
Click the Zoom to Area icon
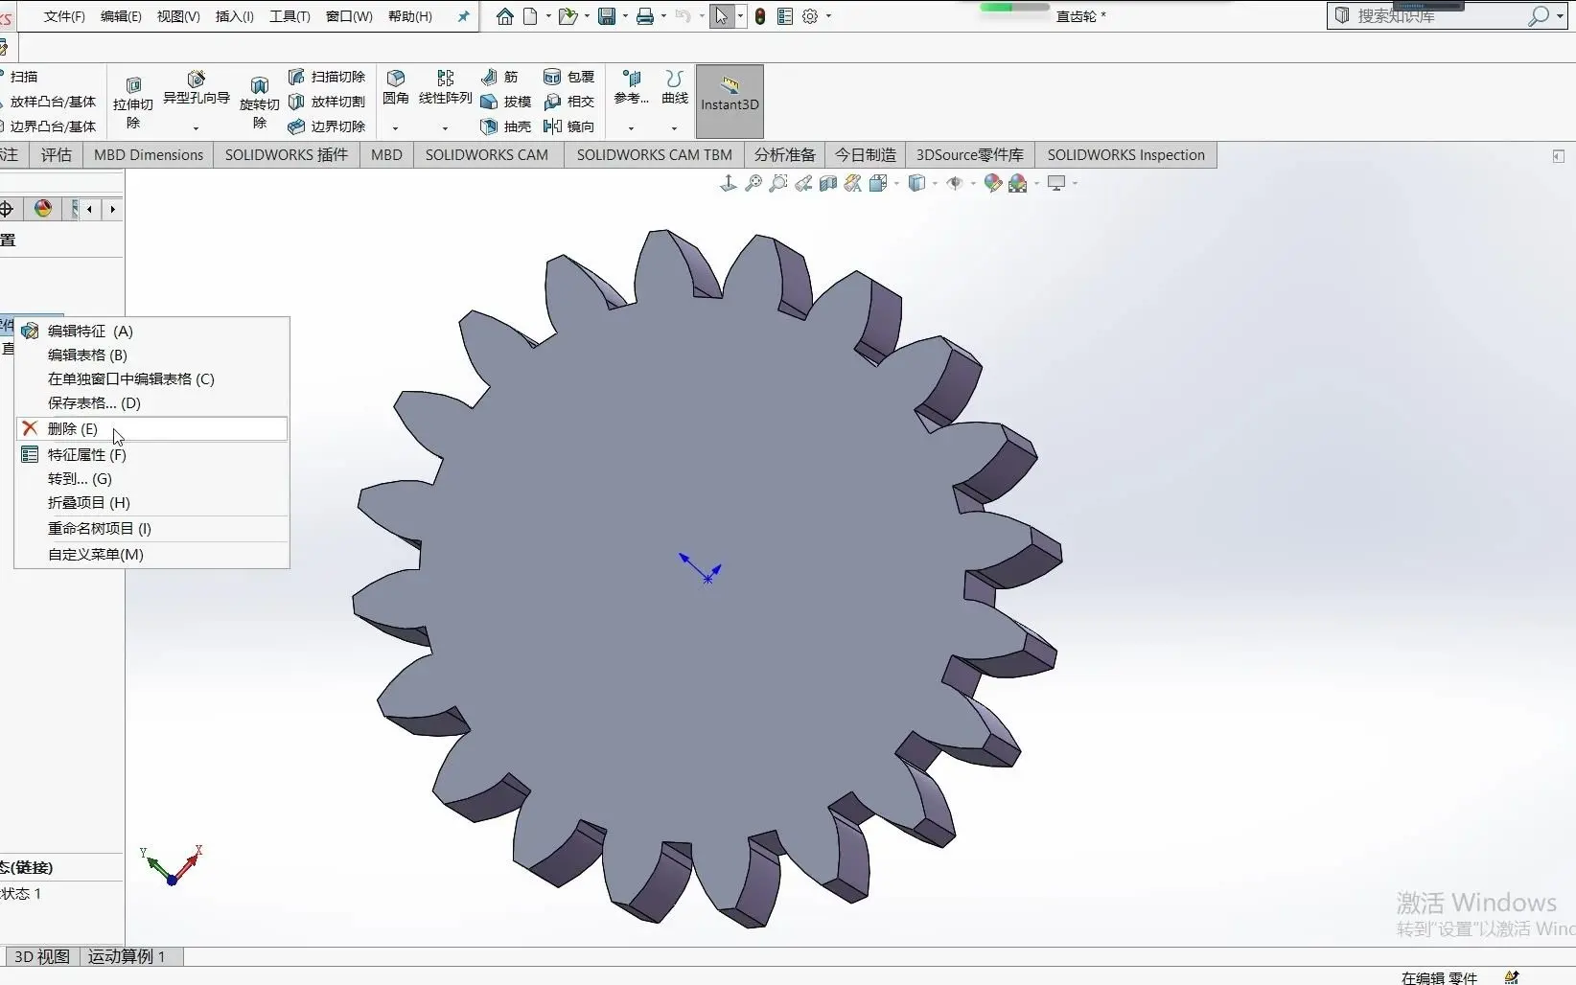[x=778, y=183]
